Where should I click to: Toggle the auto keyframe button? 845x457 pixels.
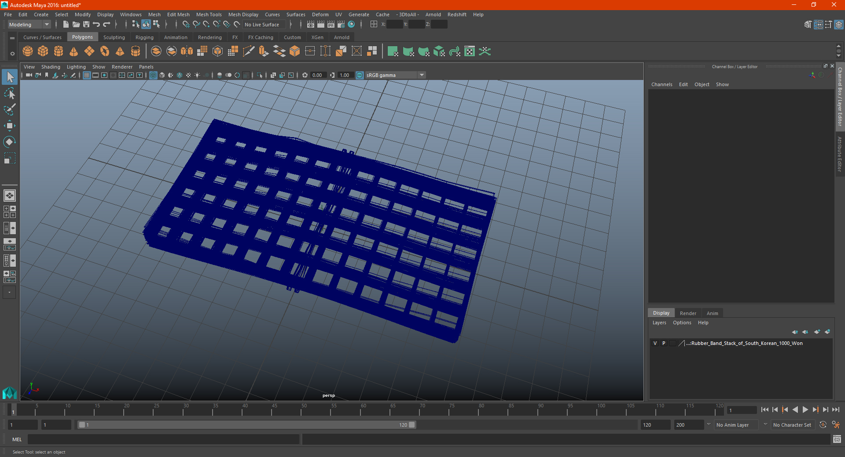(823, 425)
